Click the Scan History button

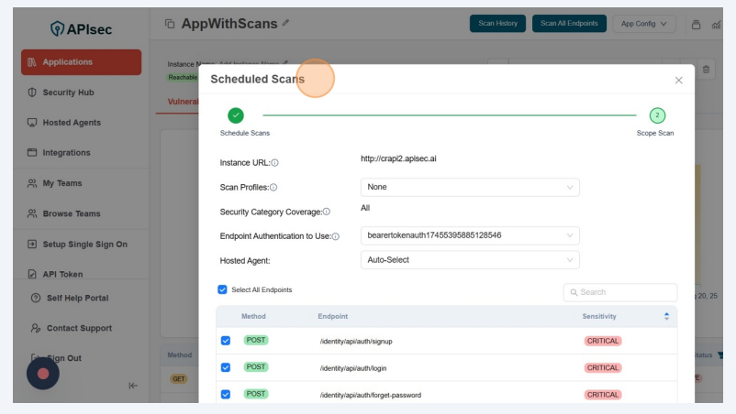pos(497,23)
